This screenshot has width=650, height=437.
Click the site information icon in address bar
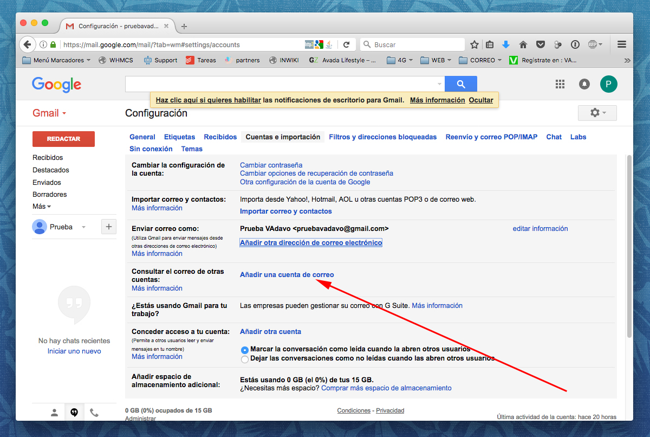[x=43, y=44]
